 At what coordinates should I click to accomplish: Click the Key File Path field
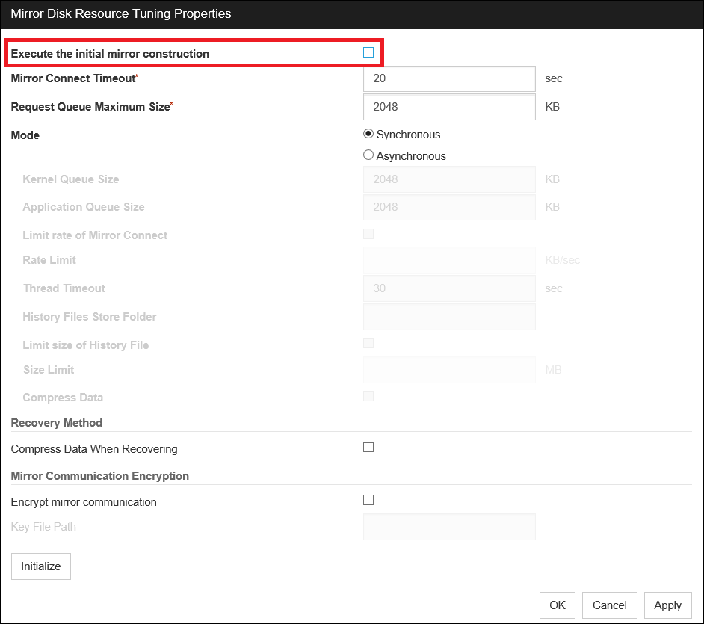(448, 527)
